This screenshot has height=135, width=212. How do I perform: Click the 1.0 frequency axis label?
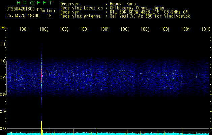pyautogui.click(x=3, y=61)
